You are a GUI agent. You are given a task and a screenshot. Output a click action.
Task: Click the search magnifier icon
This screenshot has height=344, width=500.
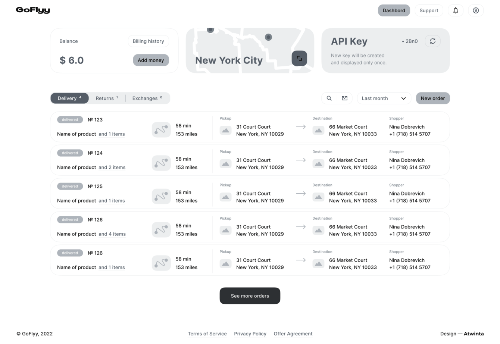pos(329,98)
